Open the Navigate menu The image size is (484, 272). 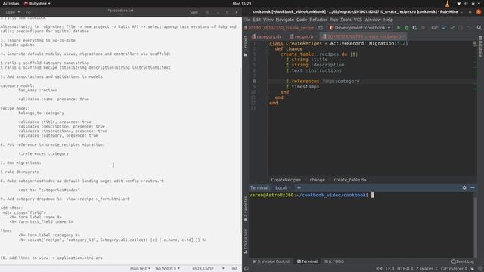click(284, 20)
